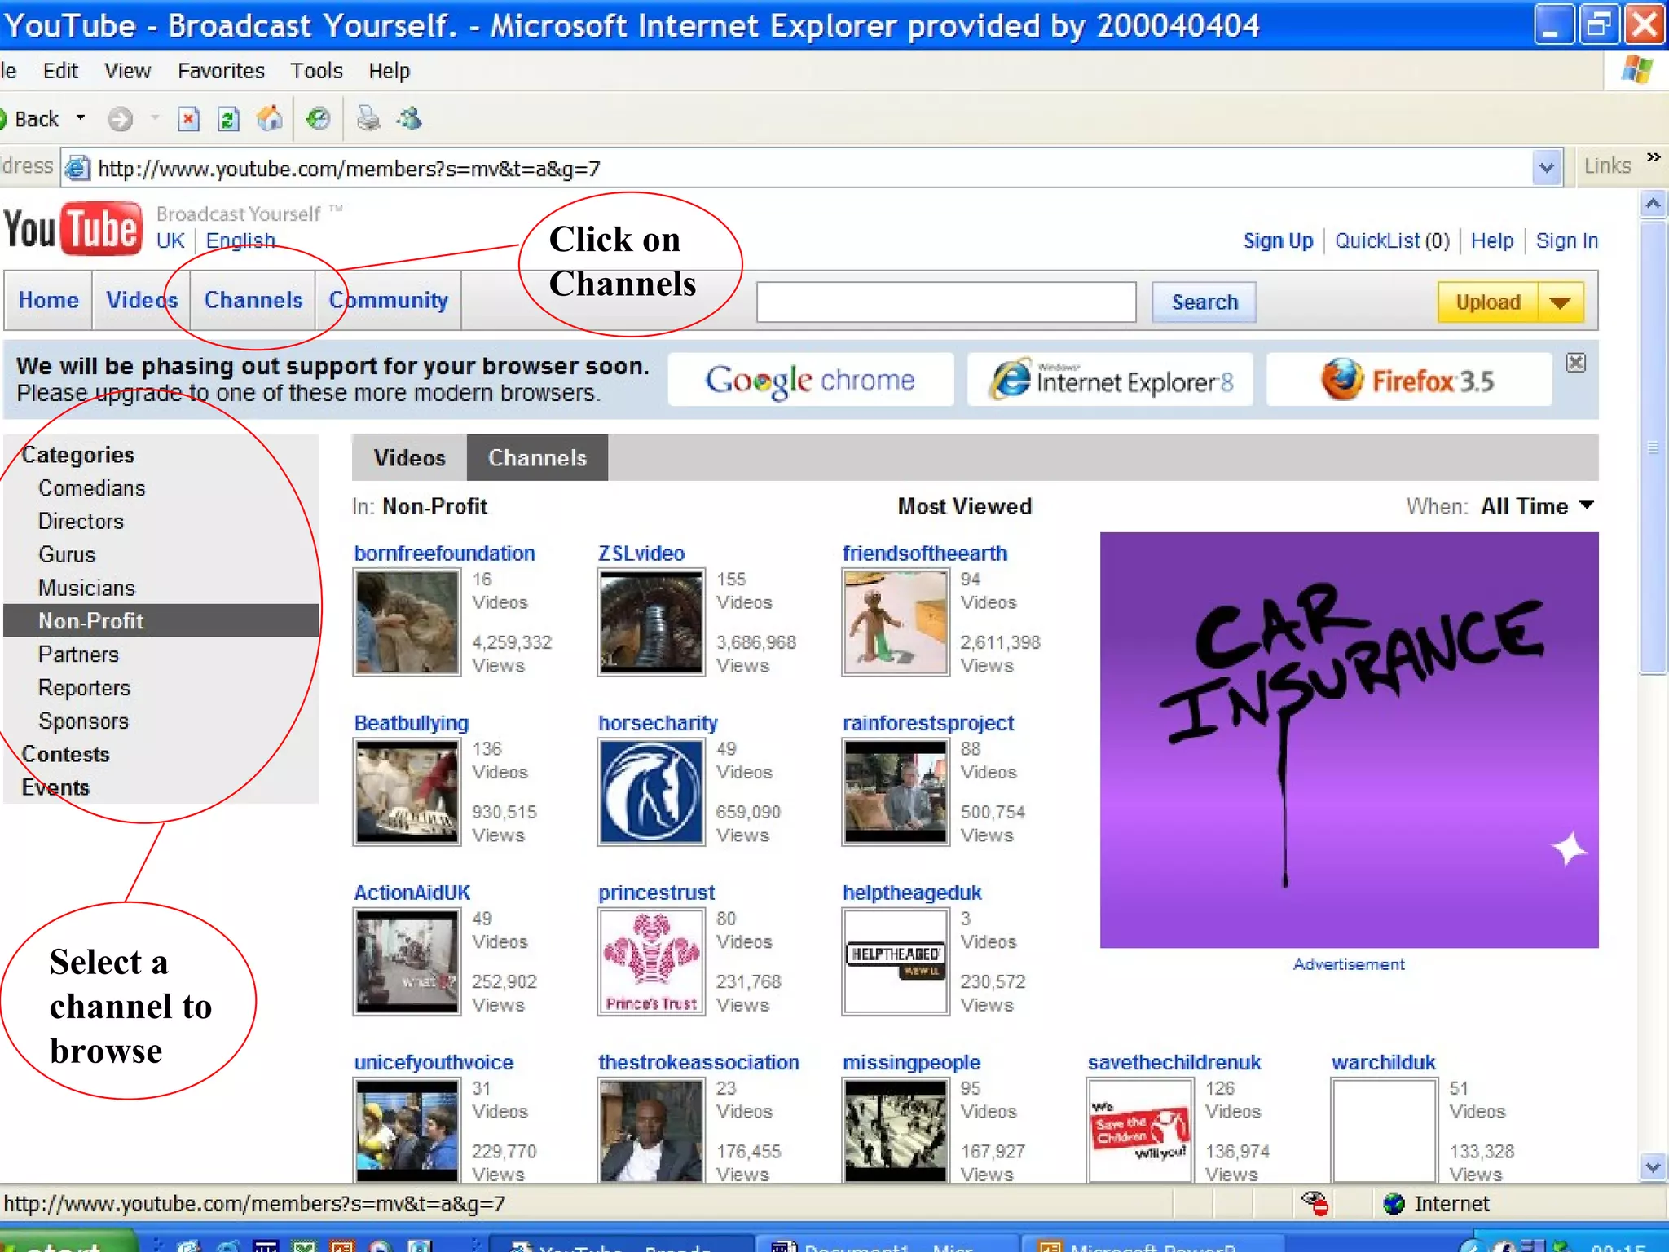Open the Events section

pyautogui.click(x=55, y=788)
